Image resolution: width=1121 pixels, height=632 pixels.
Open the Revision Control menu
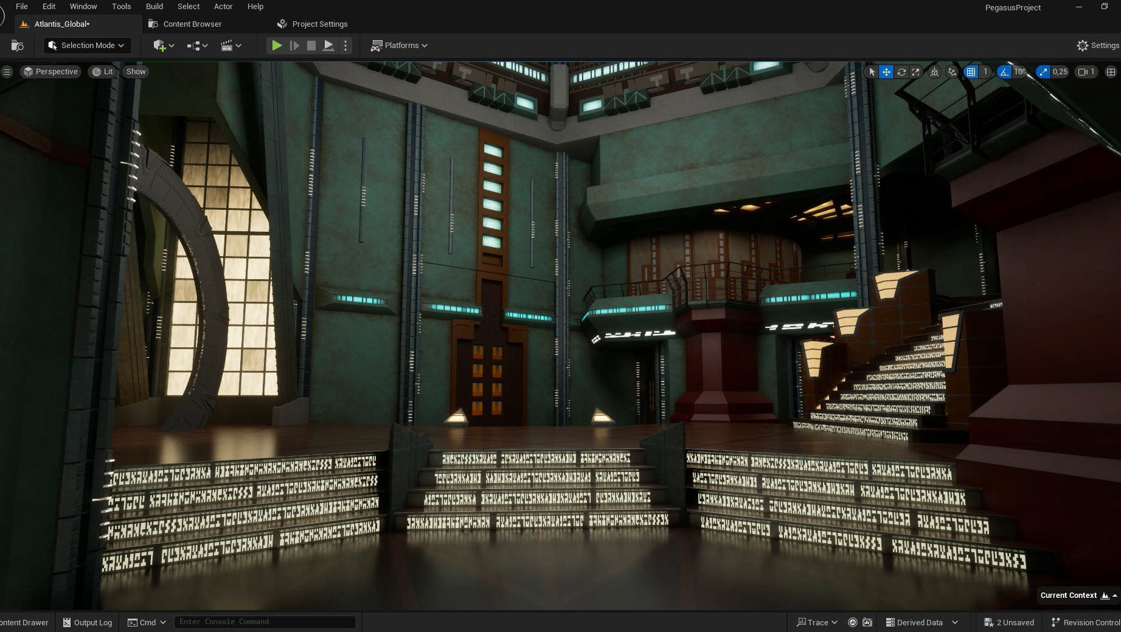pyautogui.click(x=1086, y=622)
